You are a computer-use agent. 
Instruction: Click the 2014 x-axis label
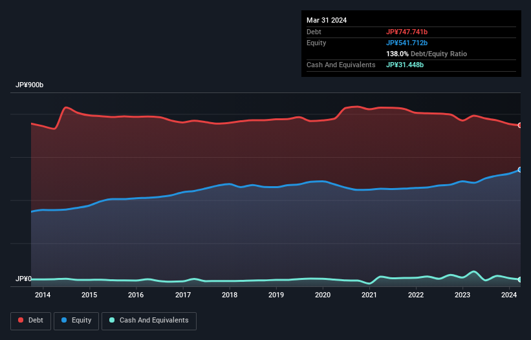[x=43, y=295]
